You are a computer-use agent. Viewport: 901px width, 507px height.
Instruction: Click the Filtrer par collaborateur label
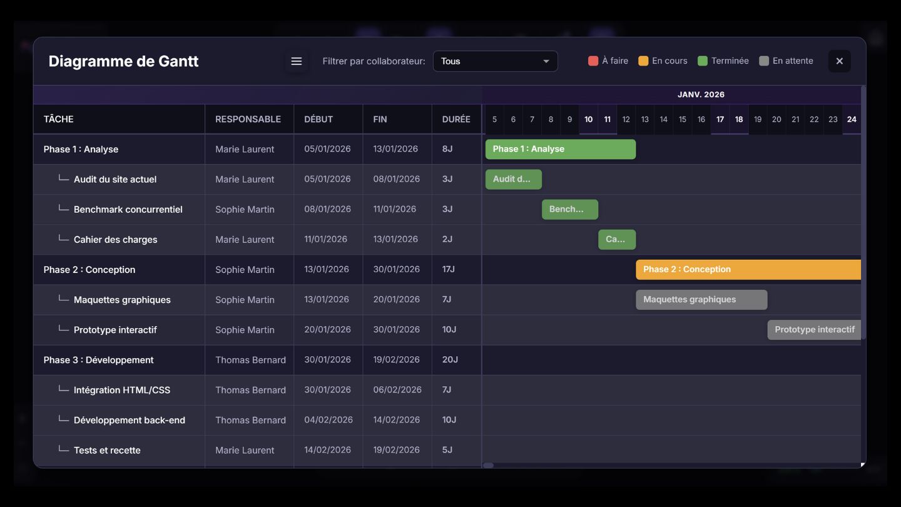click(374, 61)
